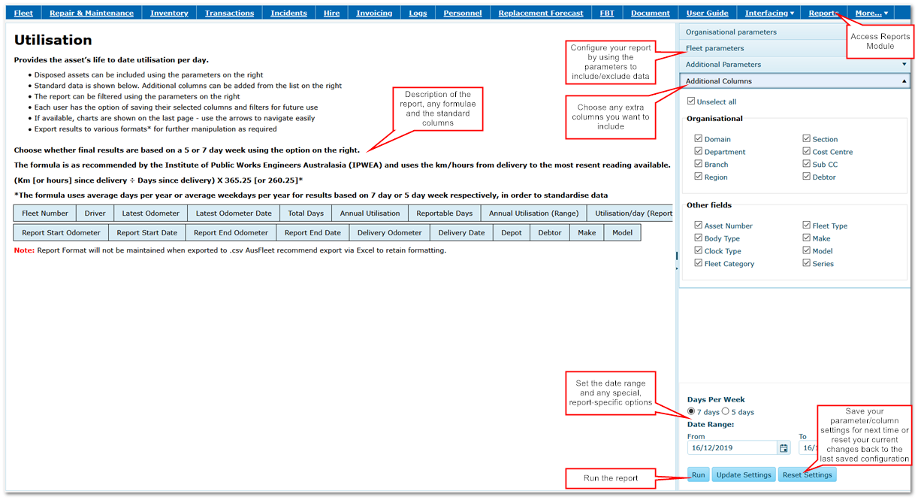Click Annual Utilisation (Range) column header
Screen dimensions: 918x500
click(x=533, y=214)
